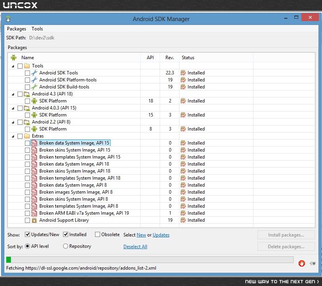Select the Broken data System Image, API 18 row

pyautogui.click(x=161, y=164)
